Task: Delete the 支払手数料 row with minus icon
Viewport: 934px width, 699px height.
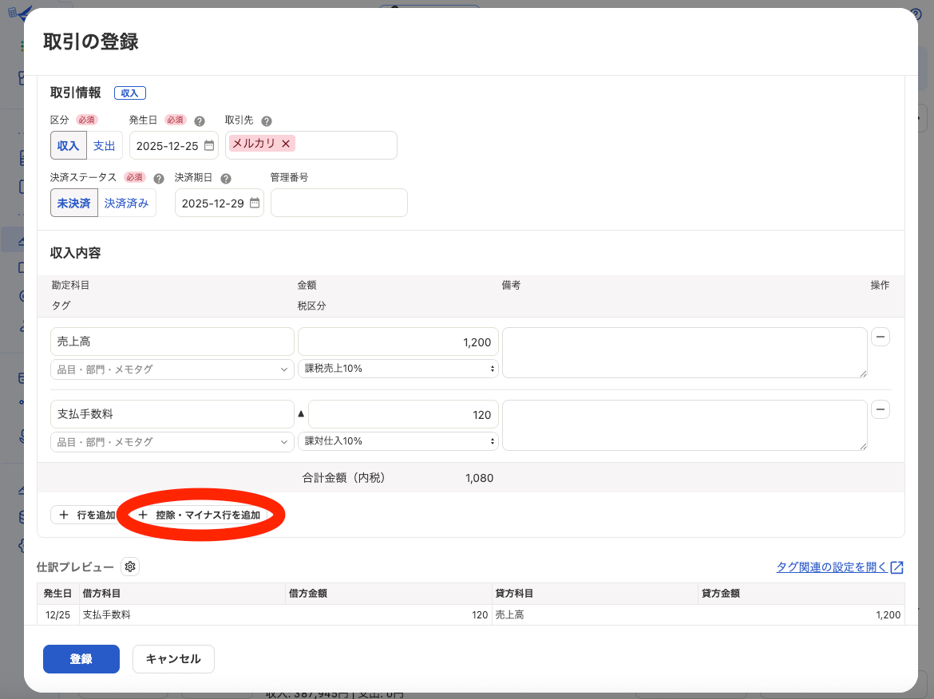Action: [x=880, y=409]
